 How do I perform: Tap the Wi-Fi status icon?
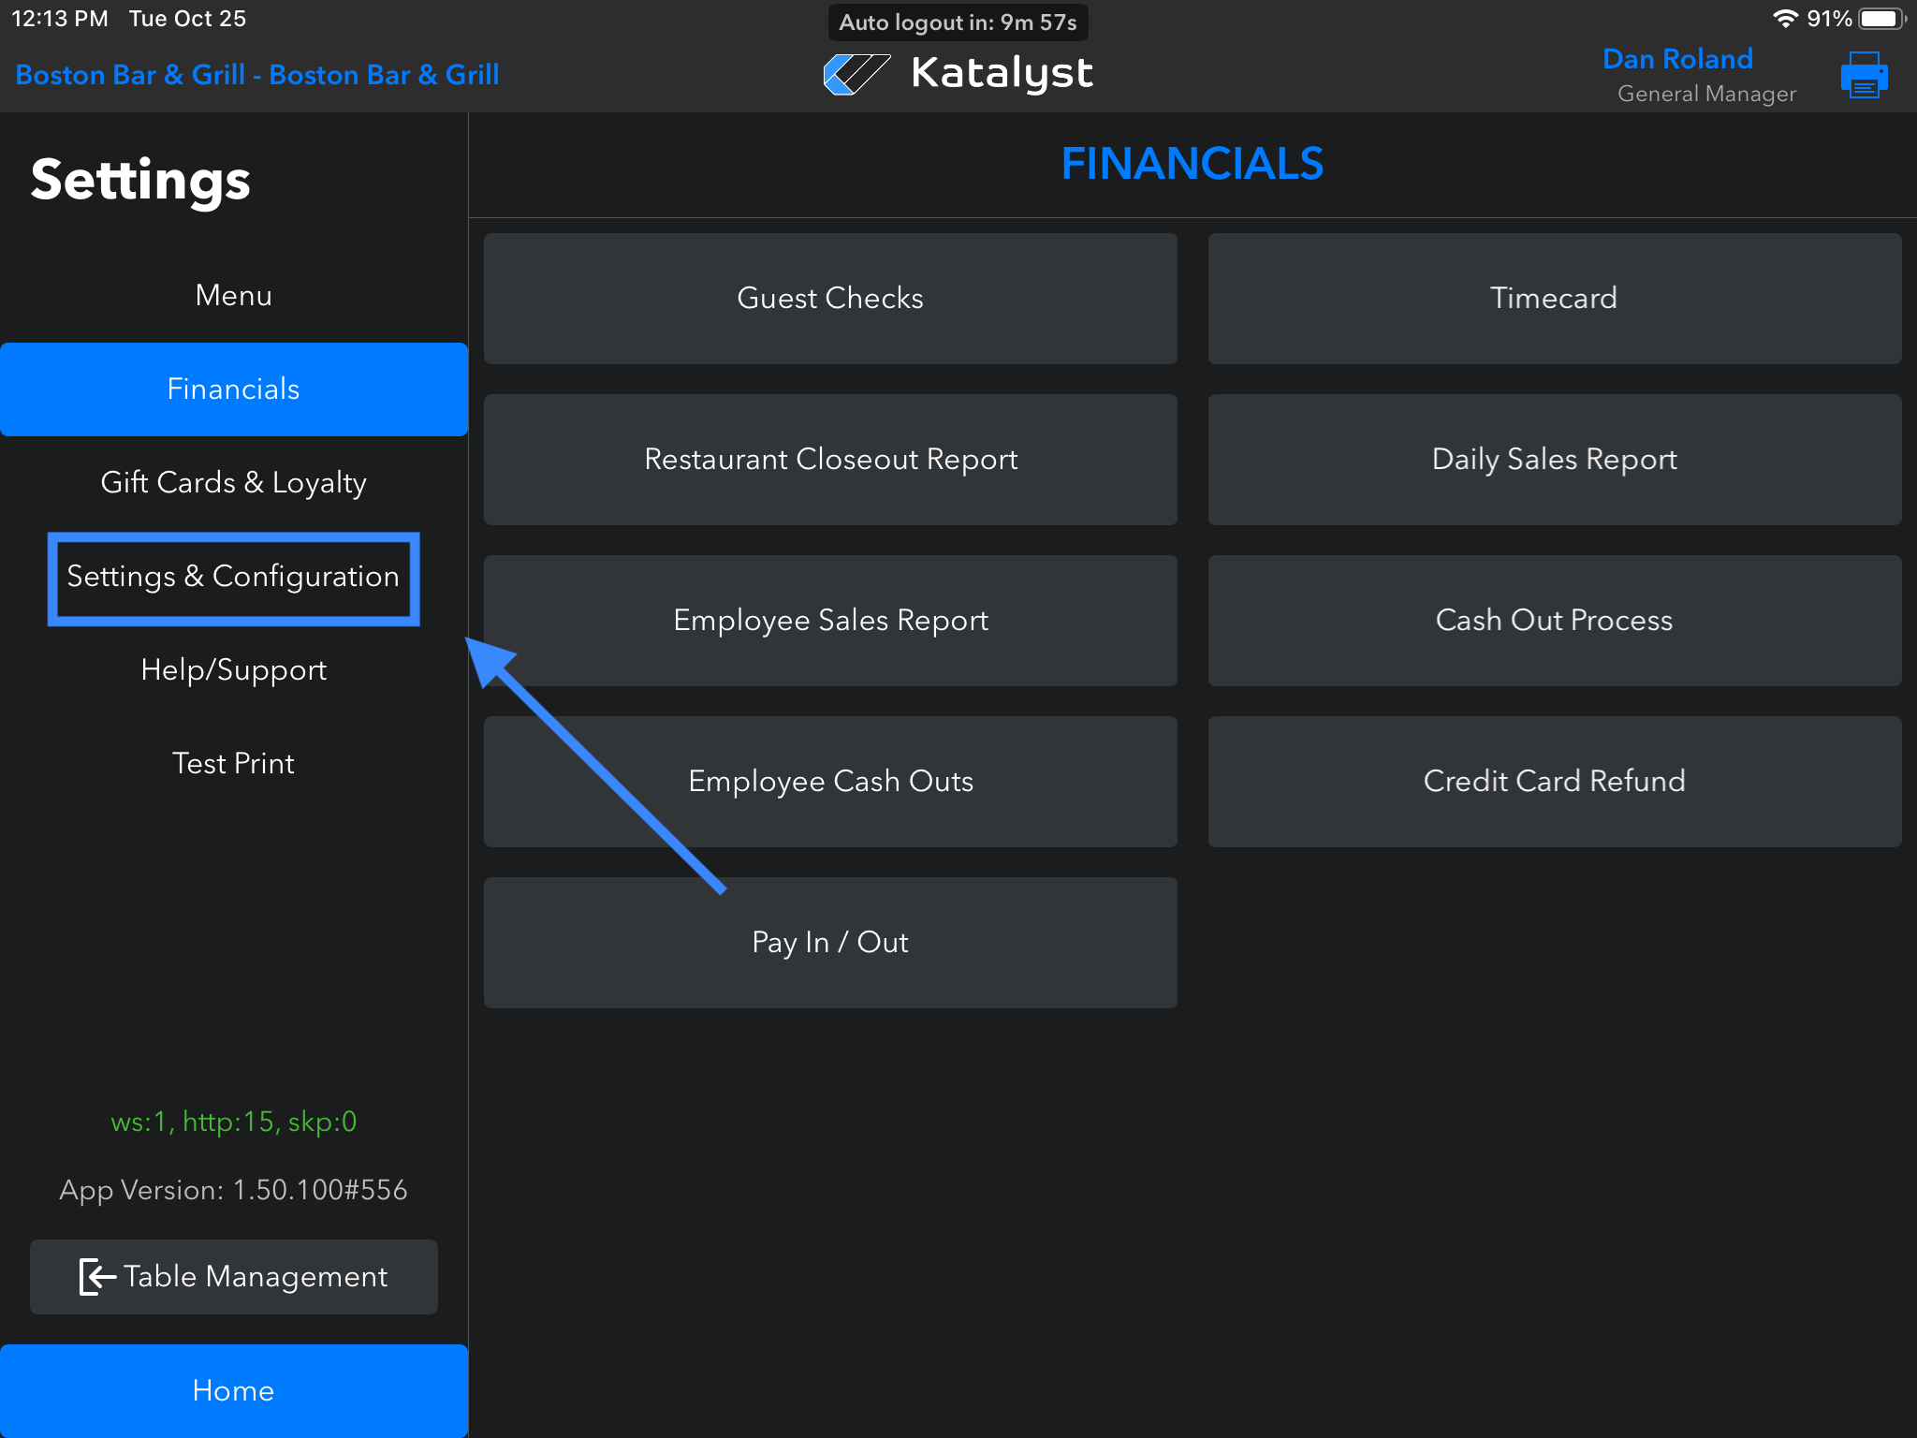[x=1785, y=19]
